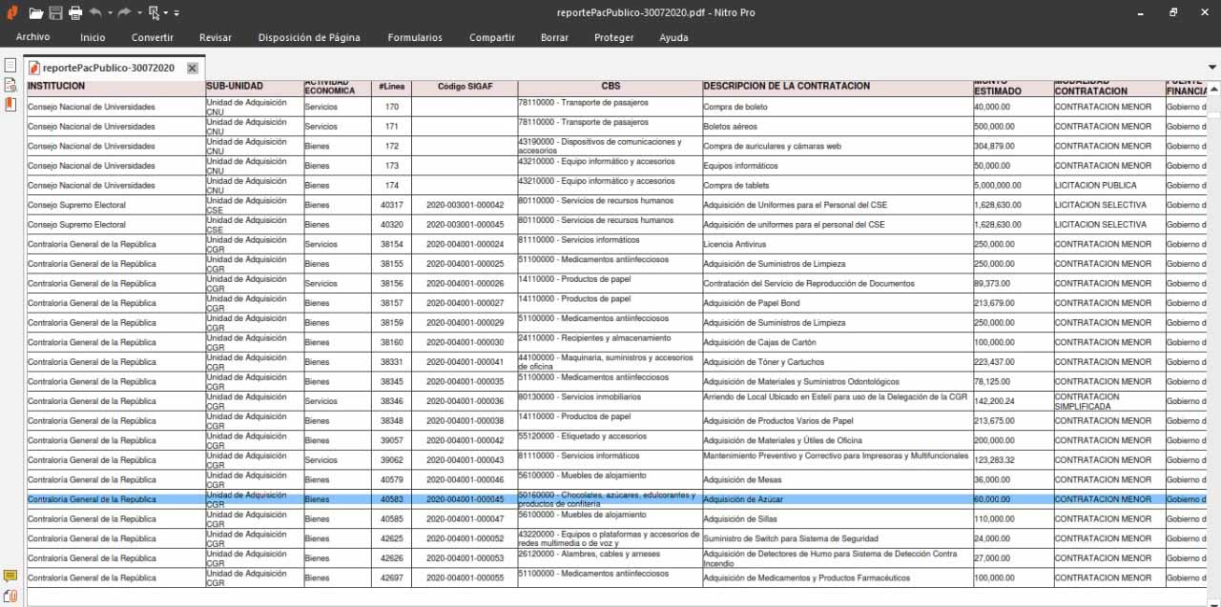Click the #Linea column header

click(x=391, y=87)
